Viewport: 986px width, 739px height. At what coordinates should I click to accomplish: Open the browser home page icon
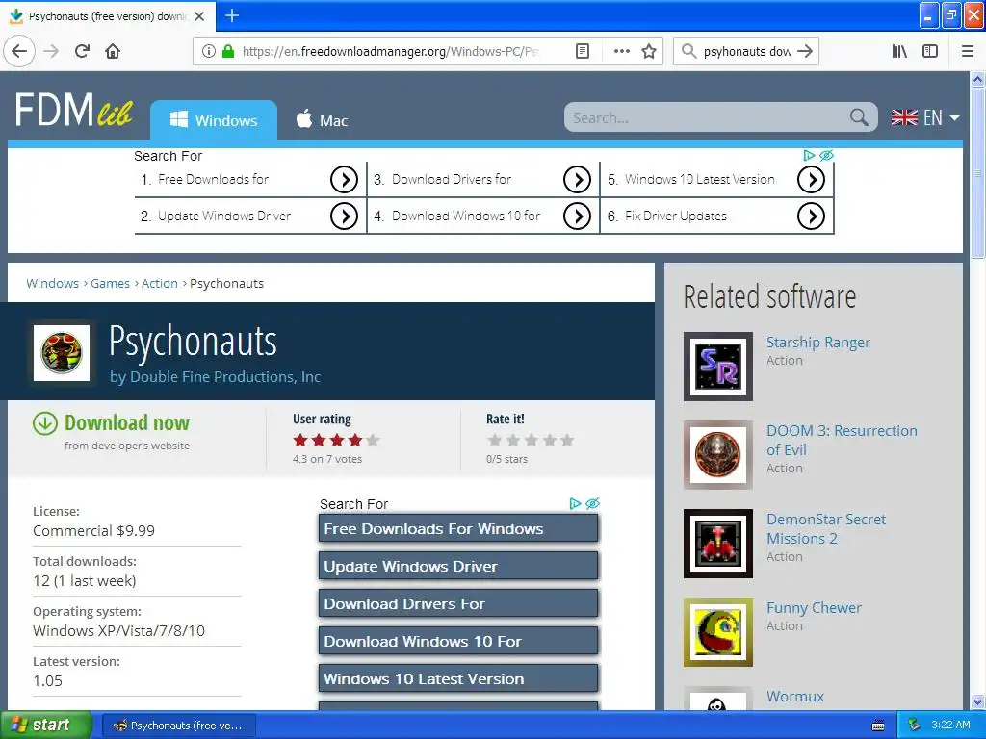113,51
